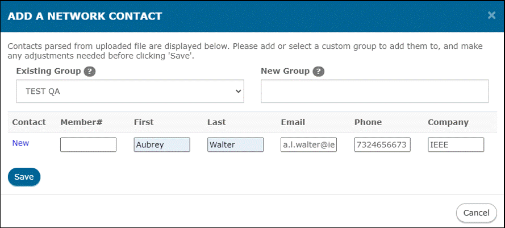Click the Last name field containing Walter

tap(235, 145)
